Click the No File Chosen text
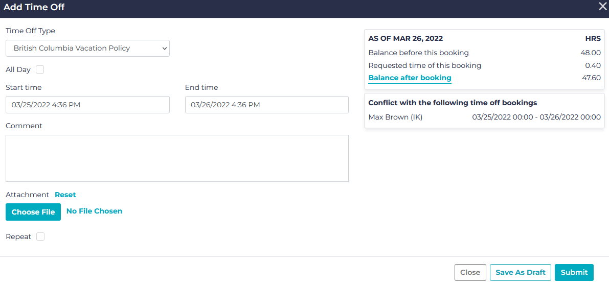 [x=94, y=211]
